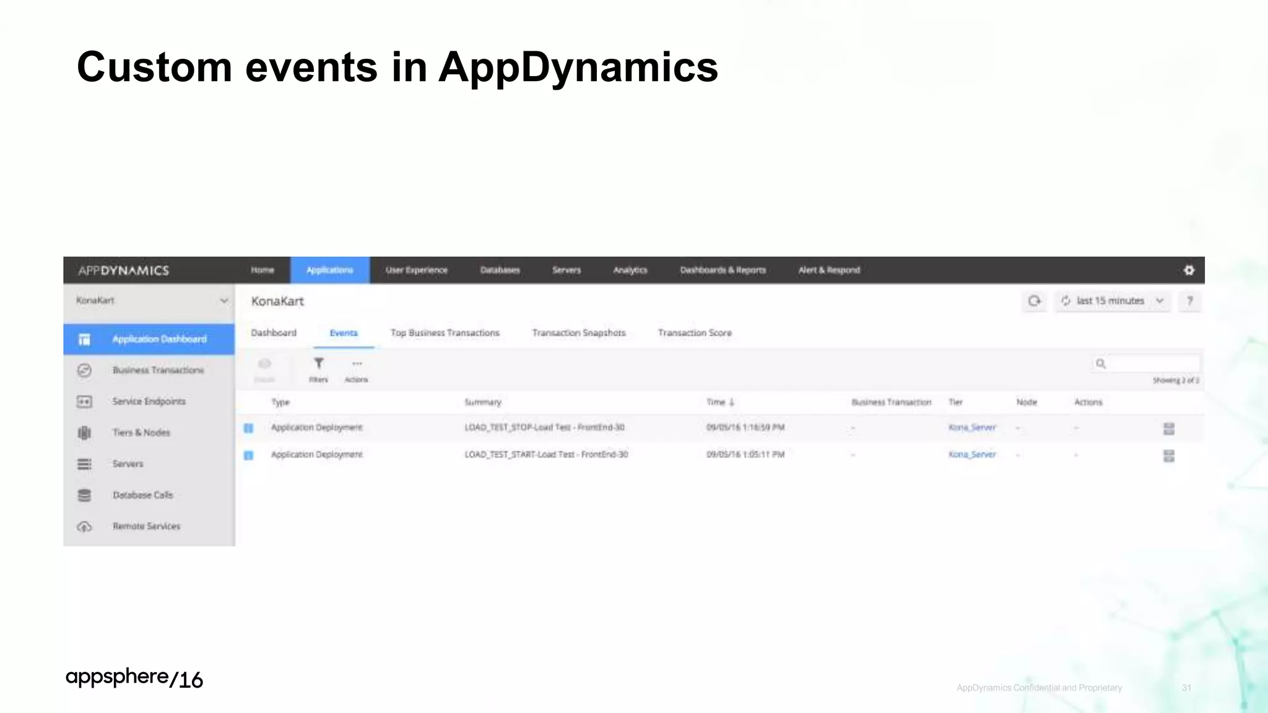The image size is (1268, 713).
Task: Click the Tiers & Nodes sidebar icon
Action: point(84,433)
